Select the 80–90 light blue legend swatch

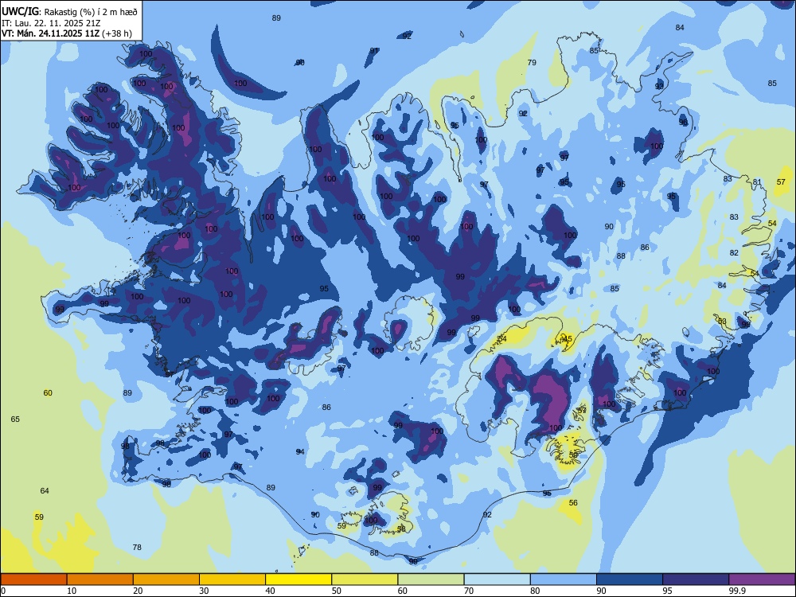(x=564, y=579)
